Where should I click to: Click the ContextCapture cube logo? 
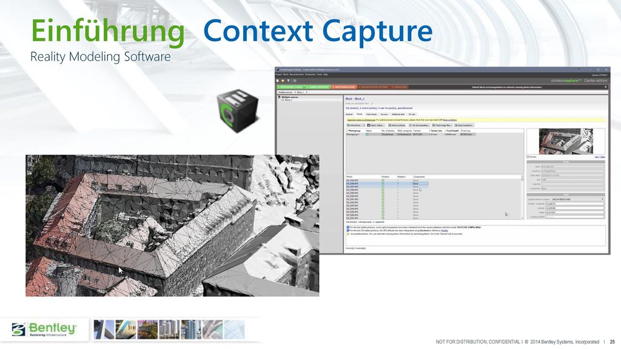click(x=238, y=110)
